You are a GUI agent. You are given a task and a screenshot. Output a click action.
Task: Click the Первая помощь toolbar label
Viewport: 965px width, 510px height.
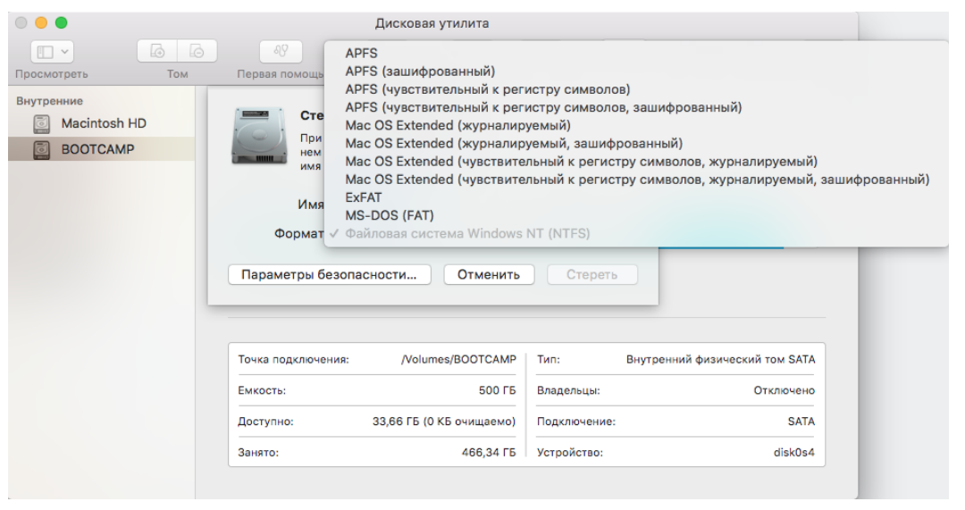[x=280, y=74]
